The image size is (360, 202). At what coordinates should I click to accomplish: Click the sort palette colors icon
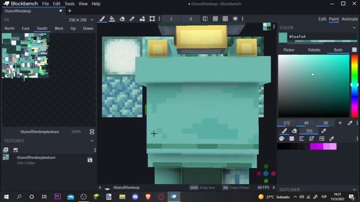pyautogui.click(x=312, y=139)
